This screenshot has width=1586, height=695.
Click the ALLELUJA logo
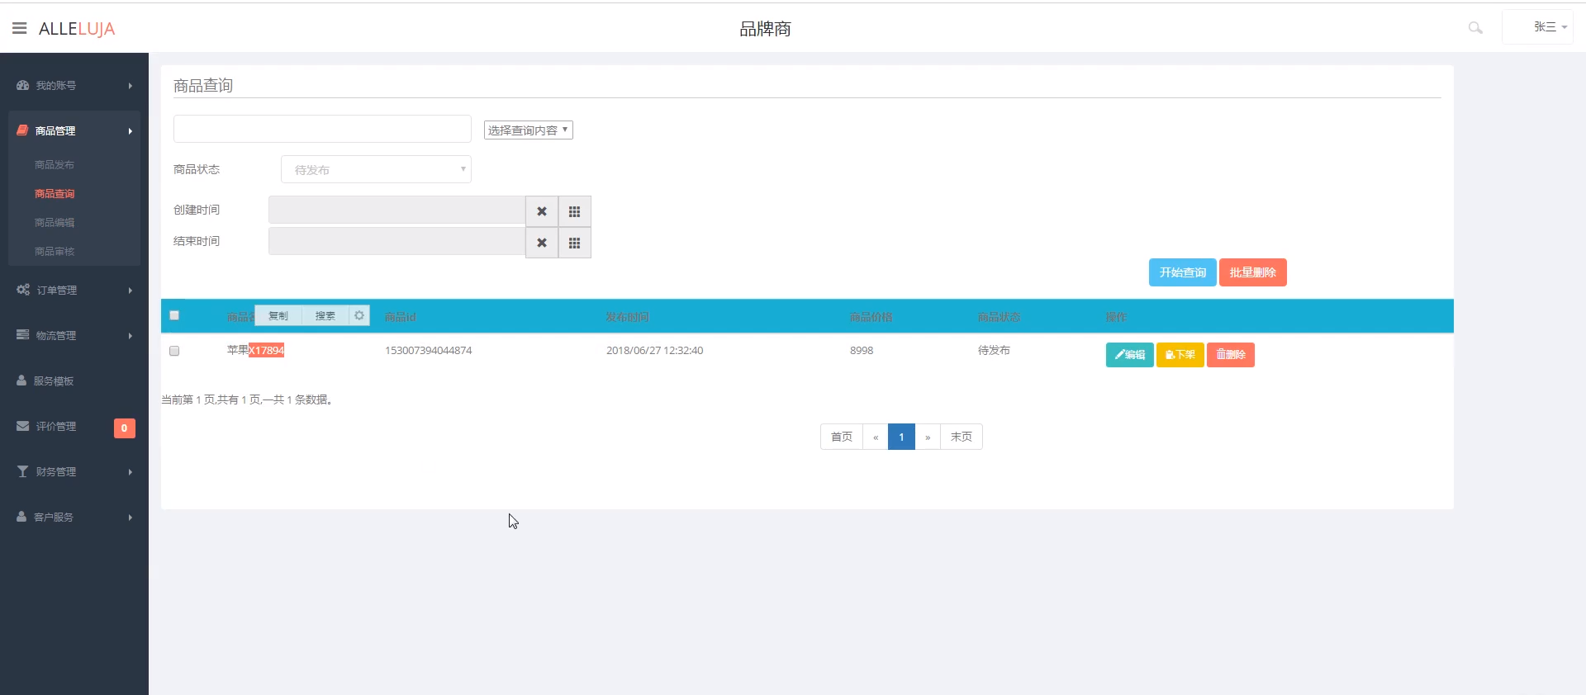[77, 29]
